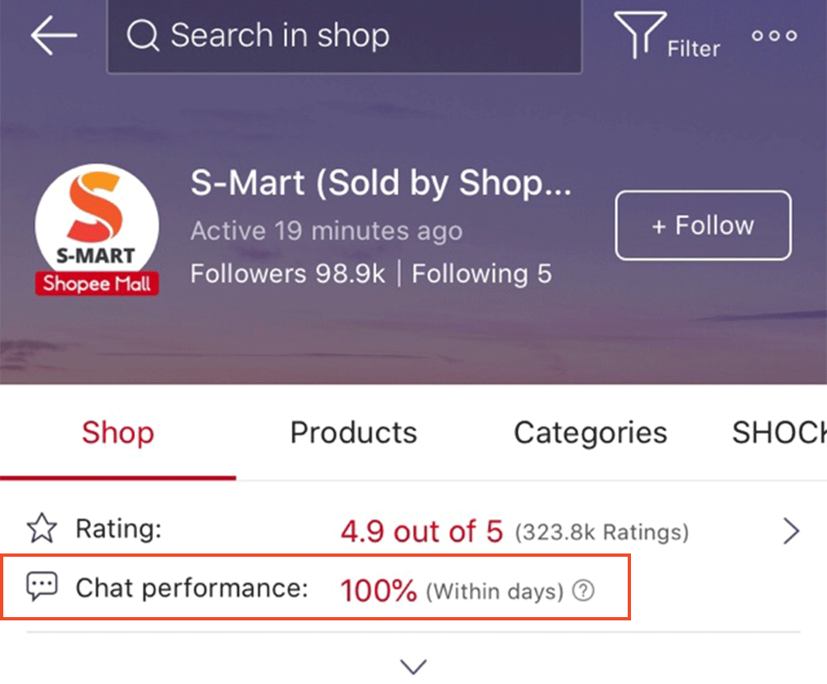Viewport: 827px width, 684px height.
Task: Switch to the Shop tab
Action: [117, 433]
